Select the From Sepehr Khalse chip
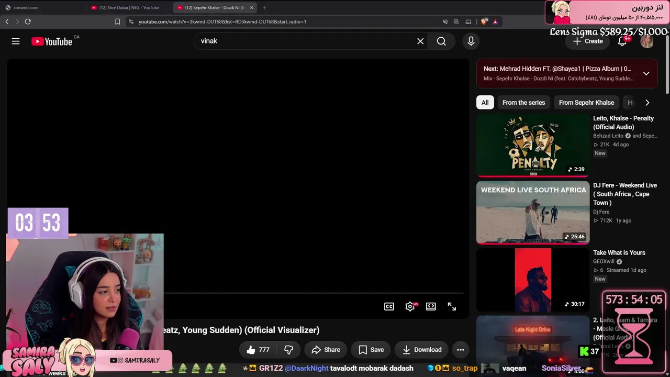This screenshot has height=377, width=670. coord(586,103)
